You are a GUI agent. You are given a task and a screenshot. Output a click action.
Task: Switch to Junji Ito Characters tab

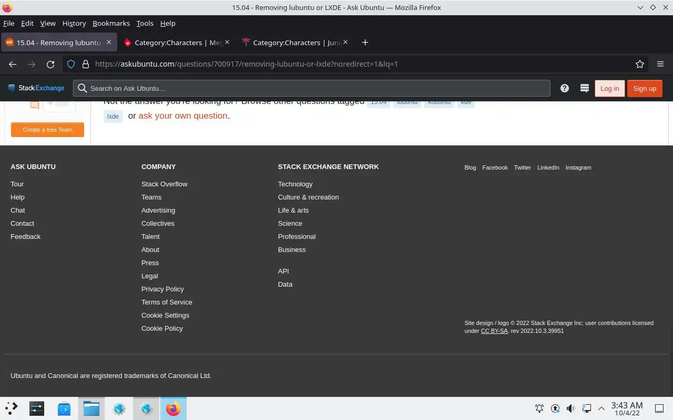[x=295, y=43]
